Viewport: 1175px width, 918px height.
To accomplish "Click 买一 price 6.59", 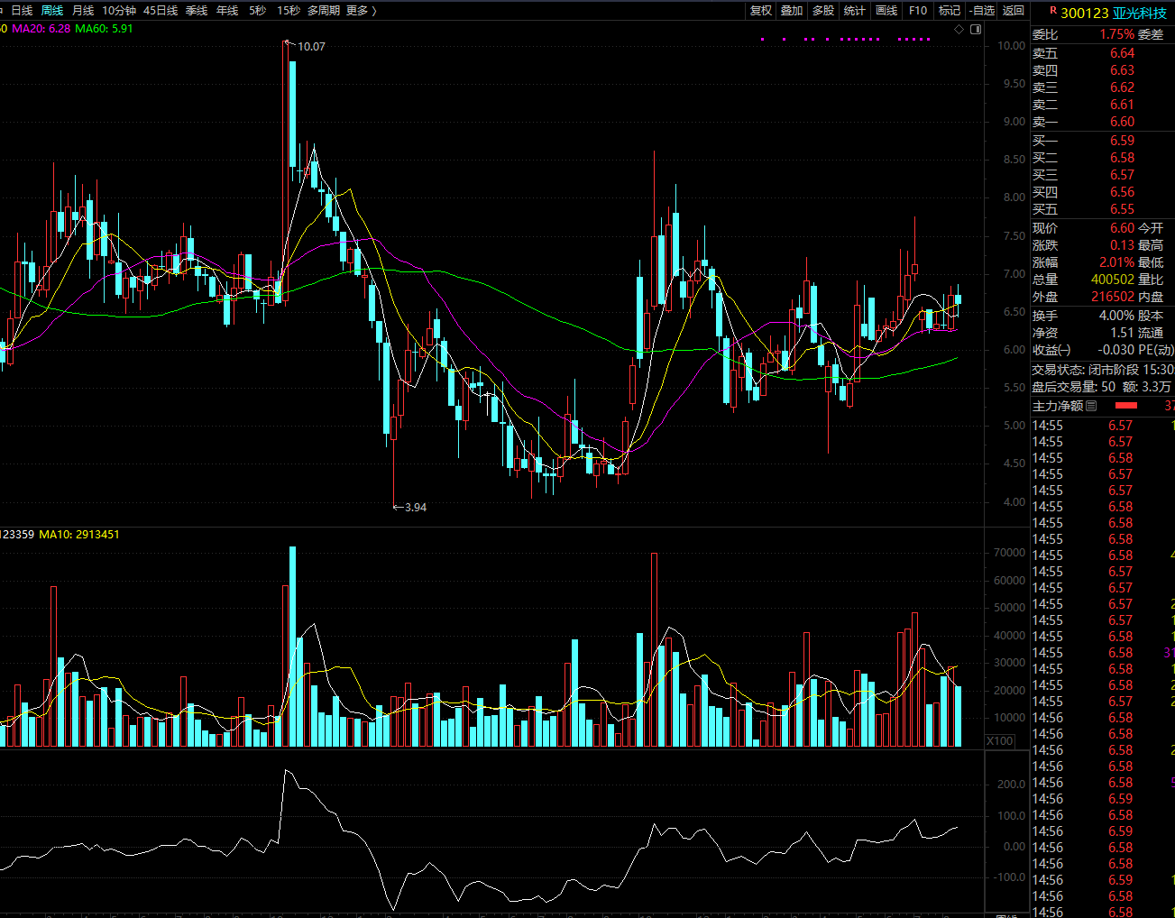I will [1122, 141].
